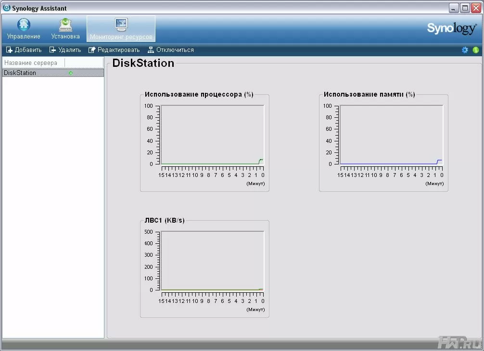
Task: Click the green status indicator for DiskStation
Action: tap(71, 73)
